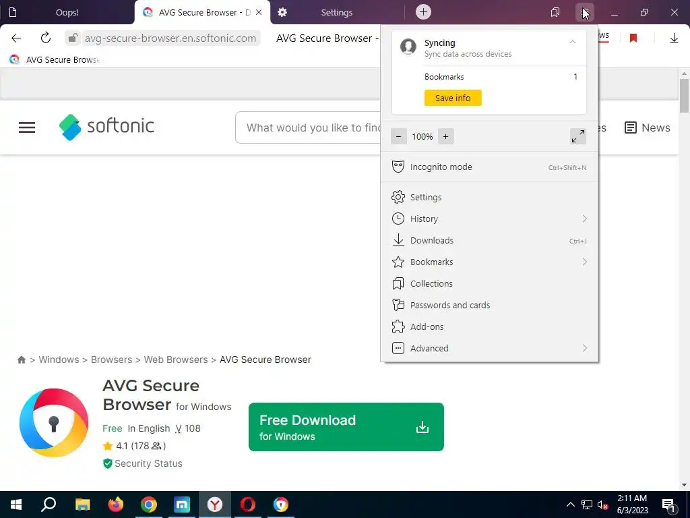Open the notification center icon

(668, 505)
